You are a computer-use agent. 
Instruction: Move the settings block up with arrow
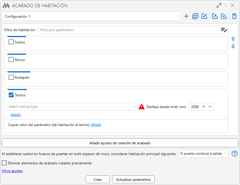[233, 39]
